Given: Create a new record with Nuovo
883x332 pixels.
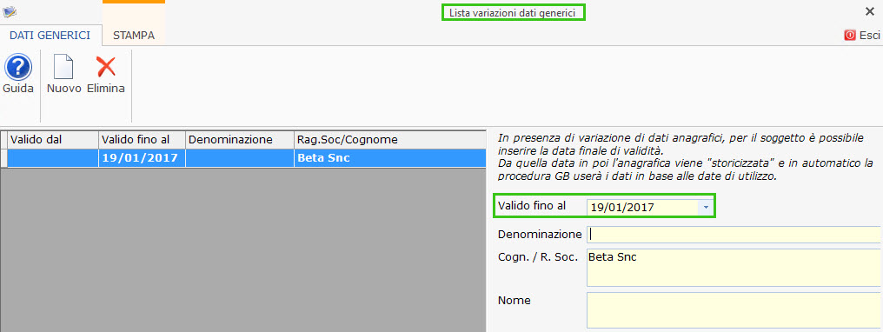Looking at the screenshot, I should (63, 68).
